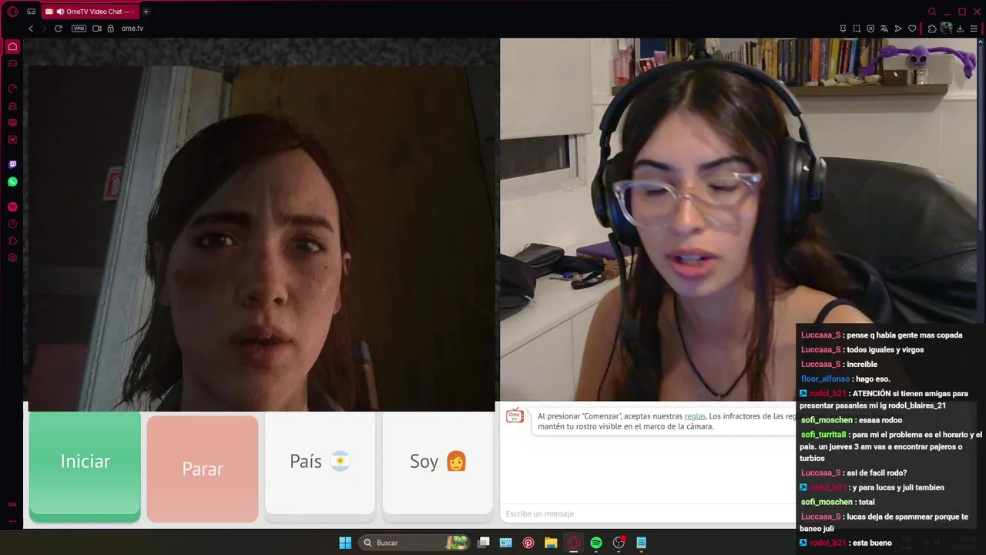Open the sidebar history clock icon

[12, 224]
